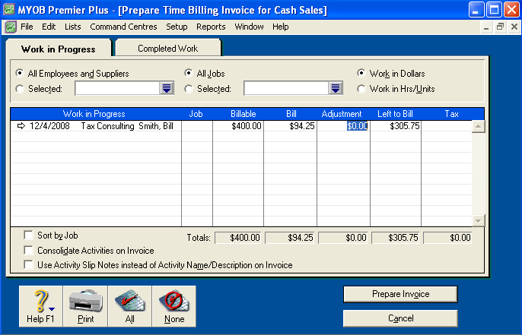Screen dimensions: 522x335
Task: Click the Totals $305.75 field
Action: [x=396, y=238]
